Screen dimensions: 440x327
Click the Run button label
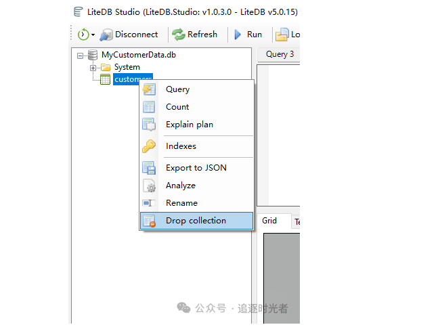click(255, 35)
